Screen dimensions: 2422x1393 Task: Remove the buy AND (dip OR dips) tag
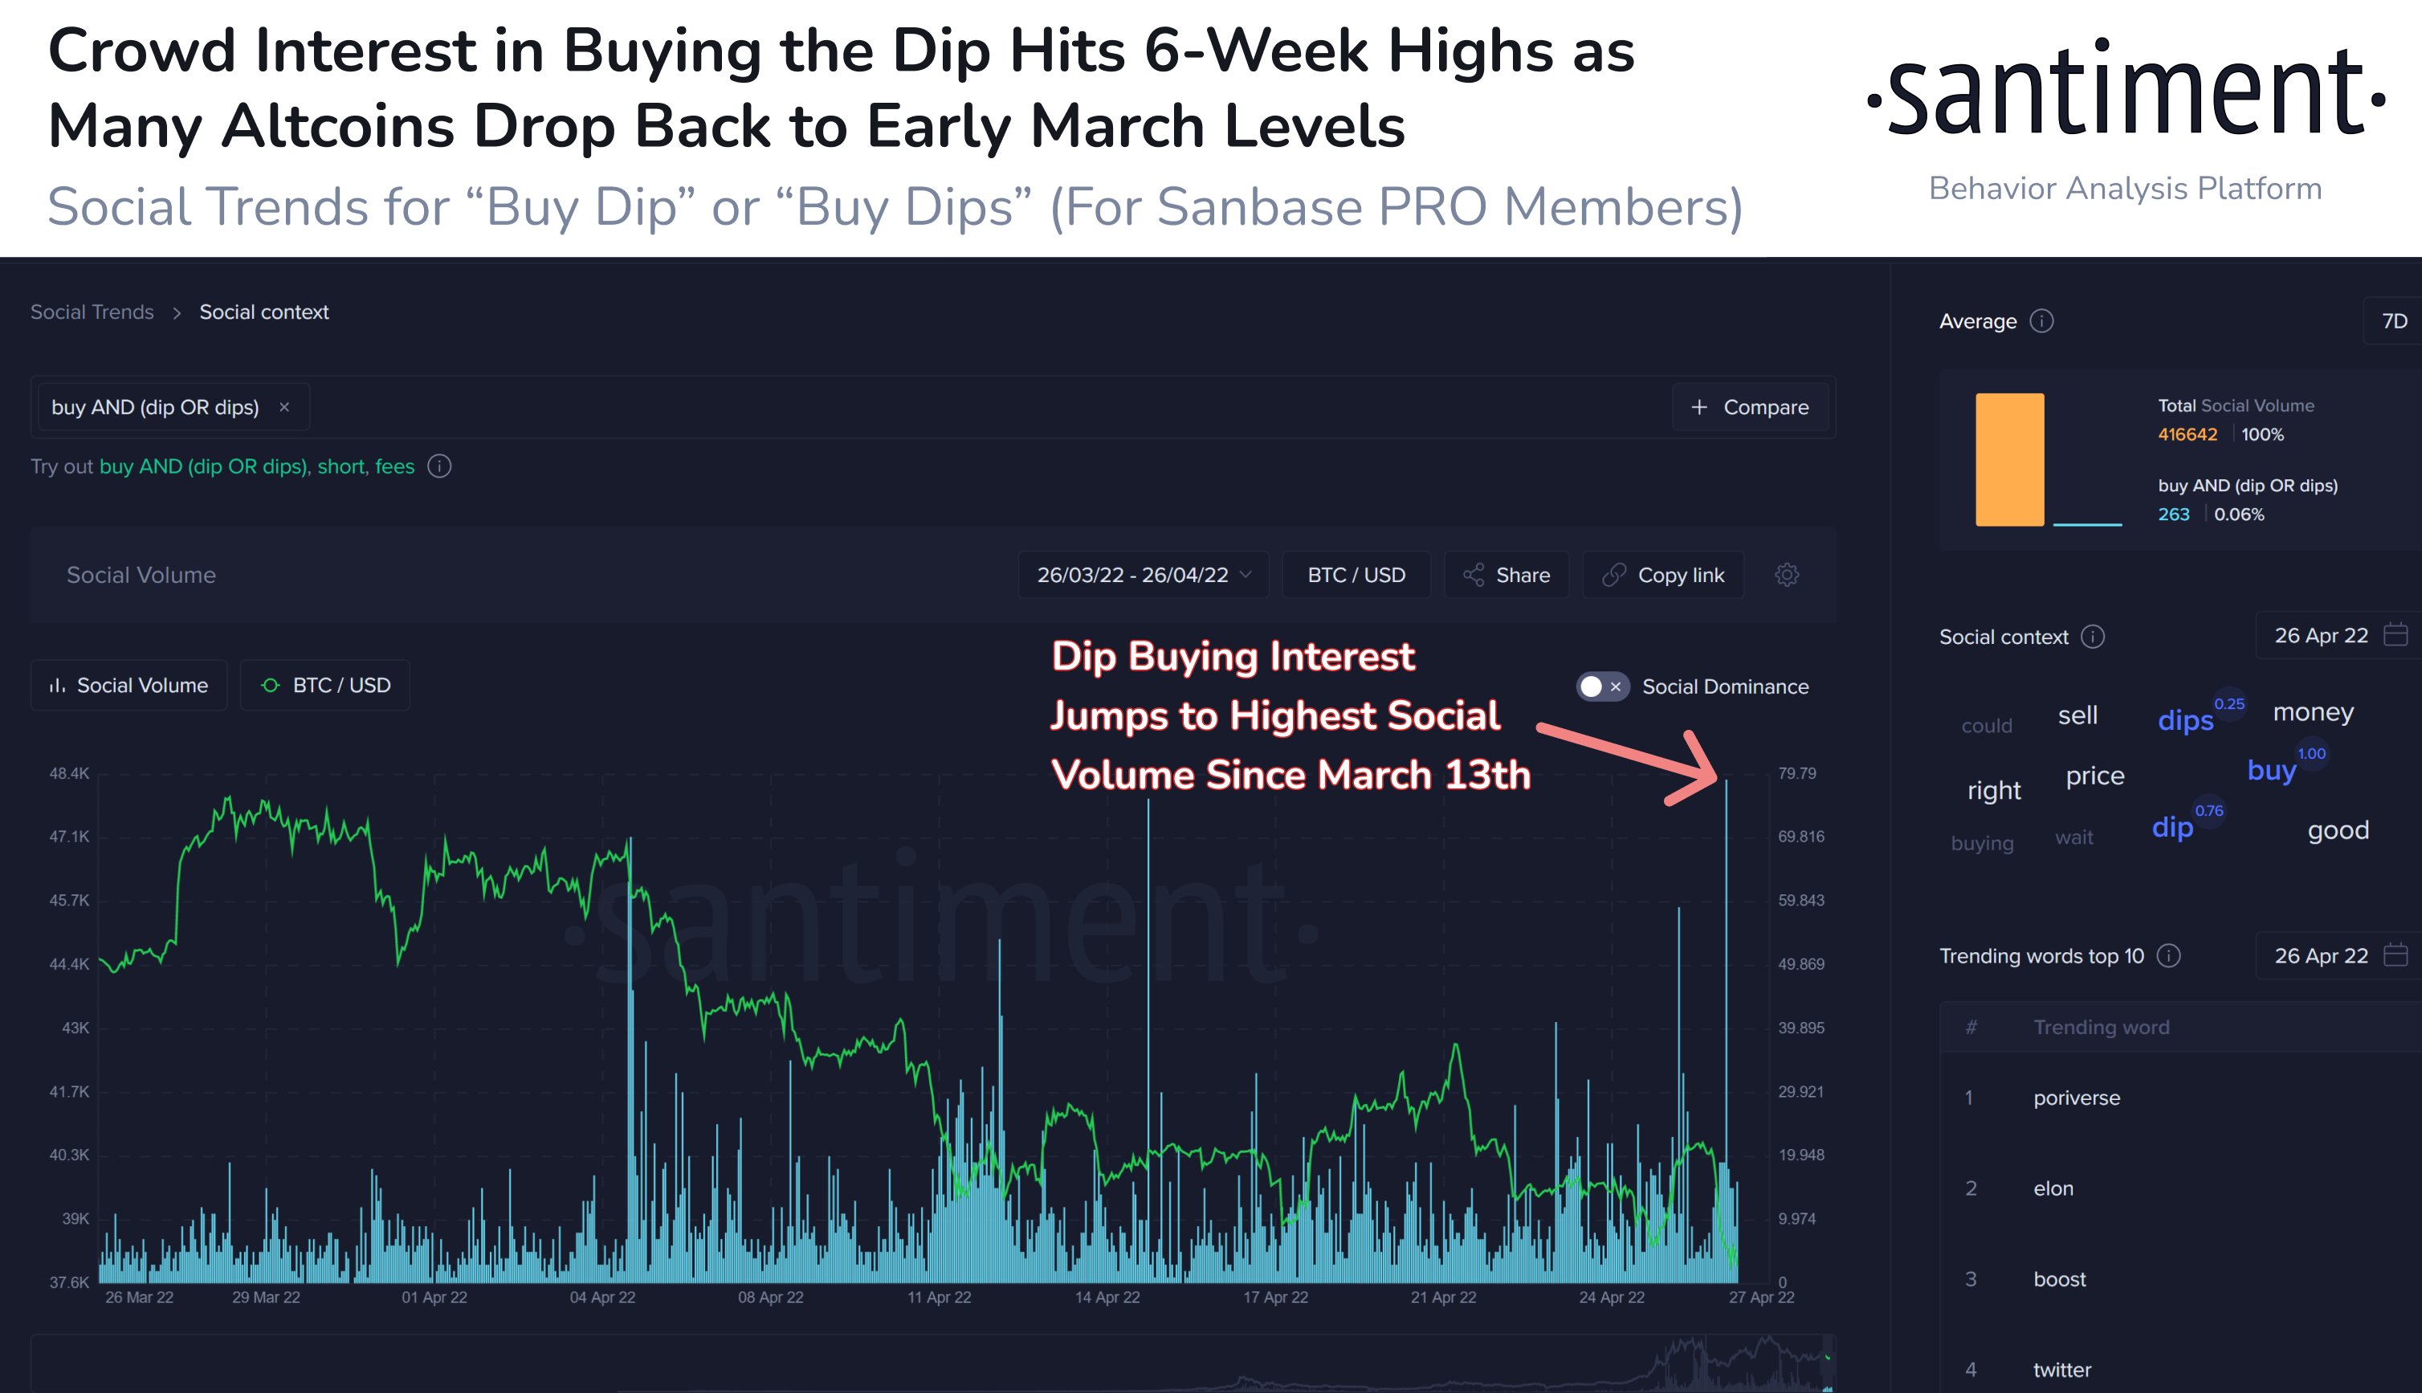pos(284,408)
